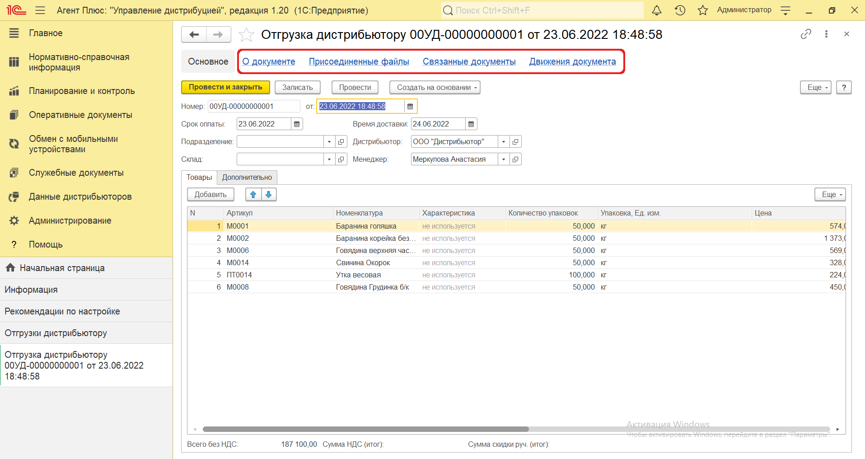Open calendar for Время доставки field
The image size is (865, 459).
(471, 124)
